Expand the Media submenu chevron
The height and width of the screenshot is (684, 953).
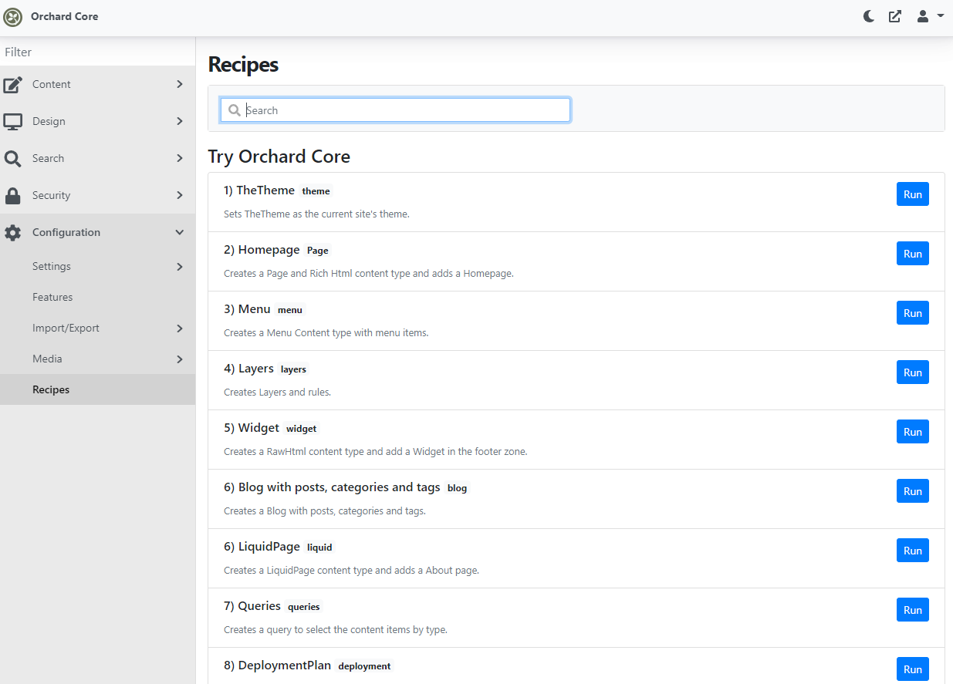pyautogui.click(x=180, y=359)
